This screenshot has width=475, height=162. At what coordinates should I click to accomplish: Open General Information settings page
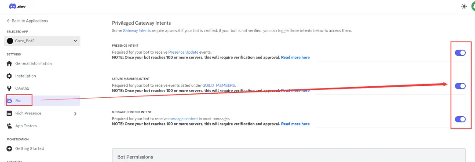click(x=33, y=64)
